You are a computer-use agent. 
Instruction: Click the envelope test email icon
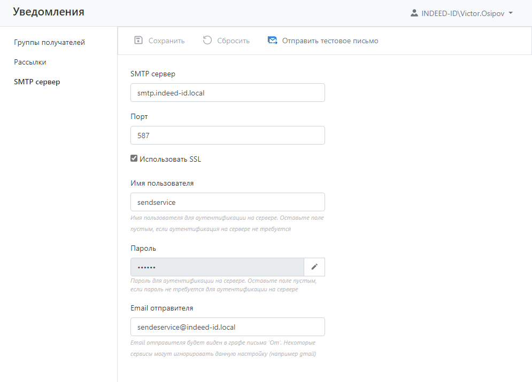tap(273, 41)
